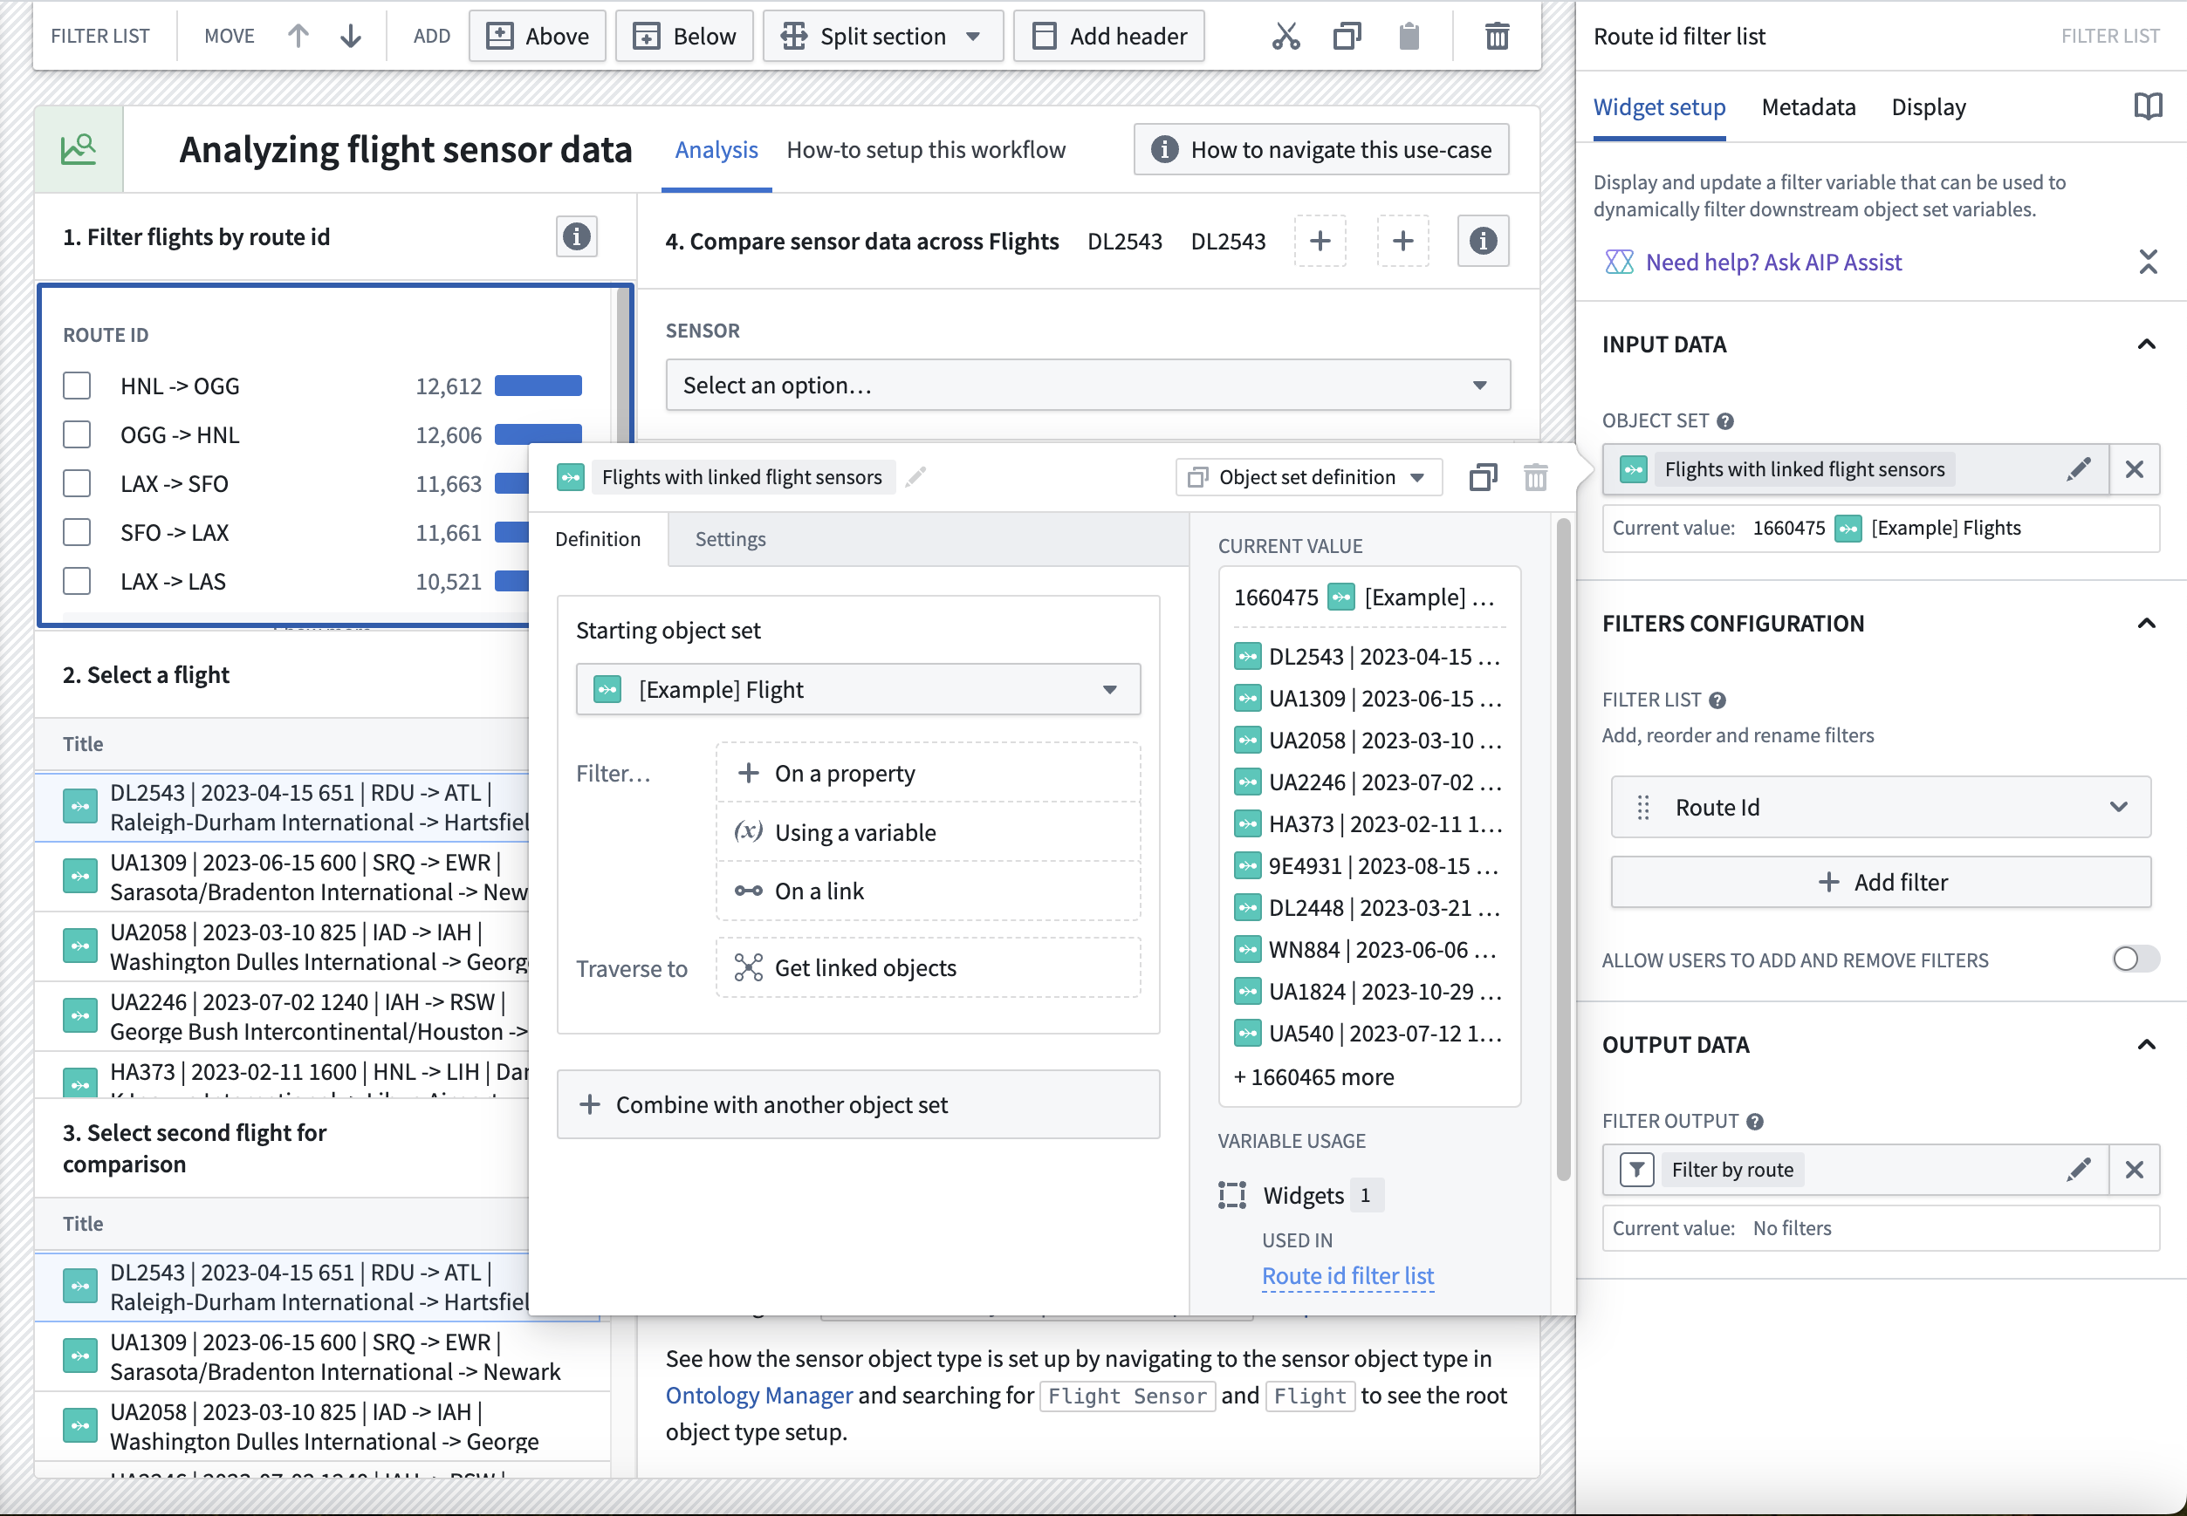Check the HNL -> OGG route checkbox
Screen dimensions: 2187x1516
point(77,386)
